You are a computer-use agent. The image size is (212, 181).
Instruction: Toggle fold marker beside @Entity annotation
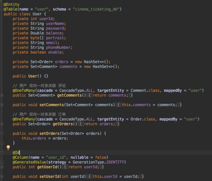click(2, 5)
